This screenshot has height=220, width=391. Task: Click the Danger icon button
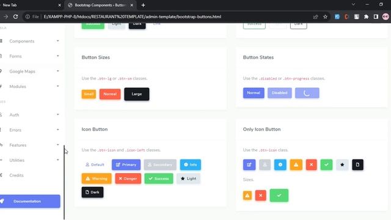(128, 178)
